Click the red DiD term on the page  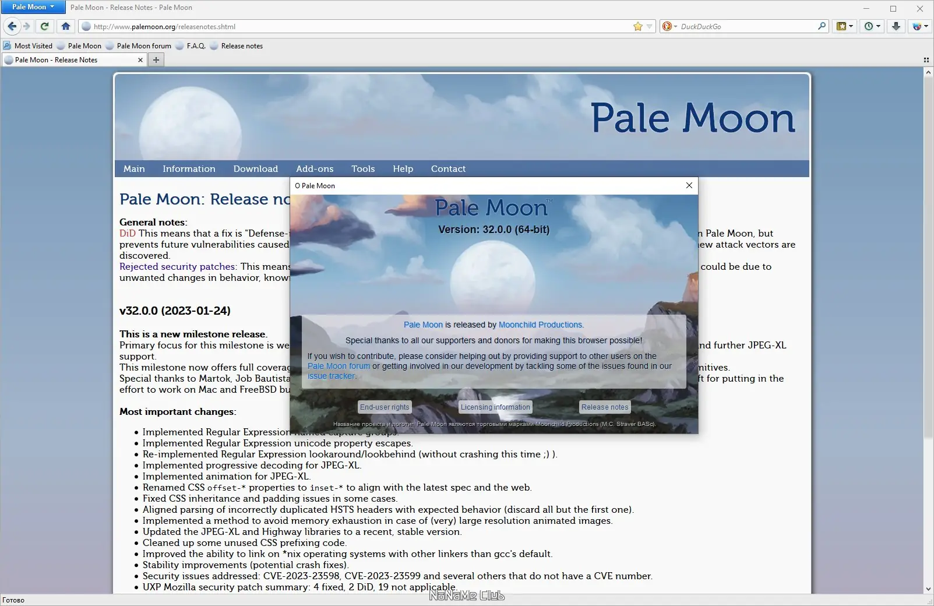point(128,234)
